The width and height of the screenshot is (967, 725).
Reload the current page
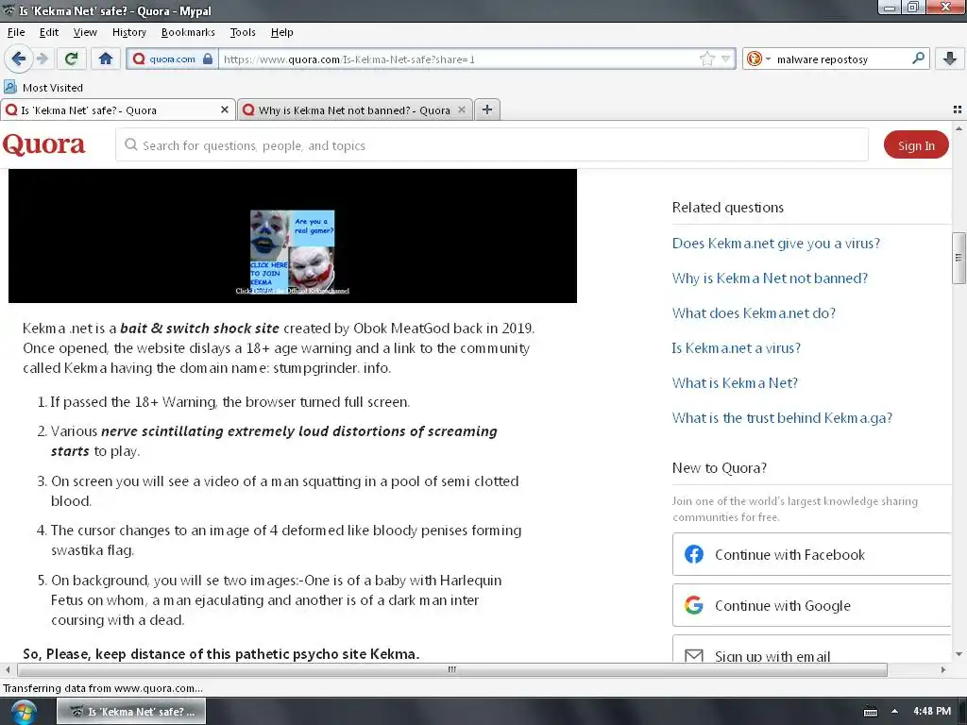tap(71, 59)
